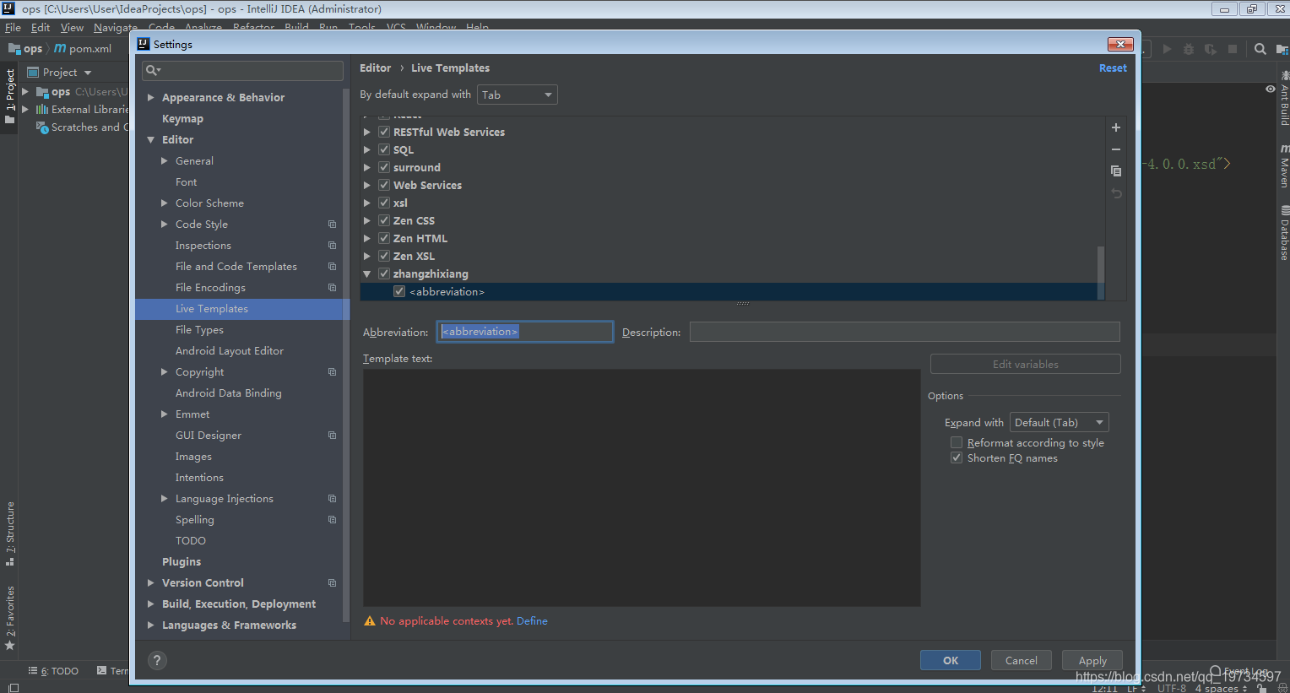The width and height of the screenshot is (1290, 693).
Task: Click project-level icon beside GUI Designer
Action: 332,436
